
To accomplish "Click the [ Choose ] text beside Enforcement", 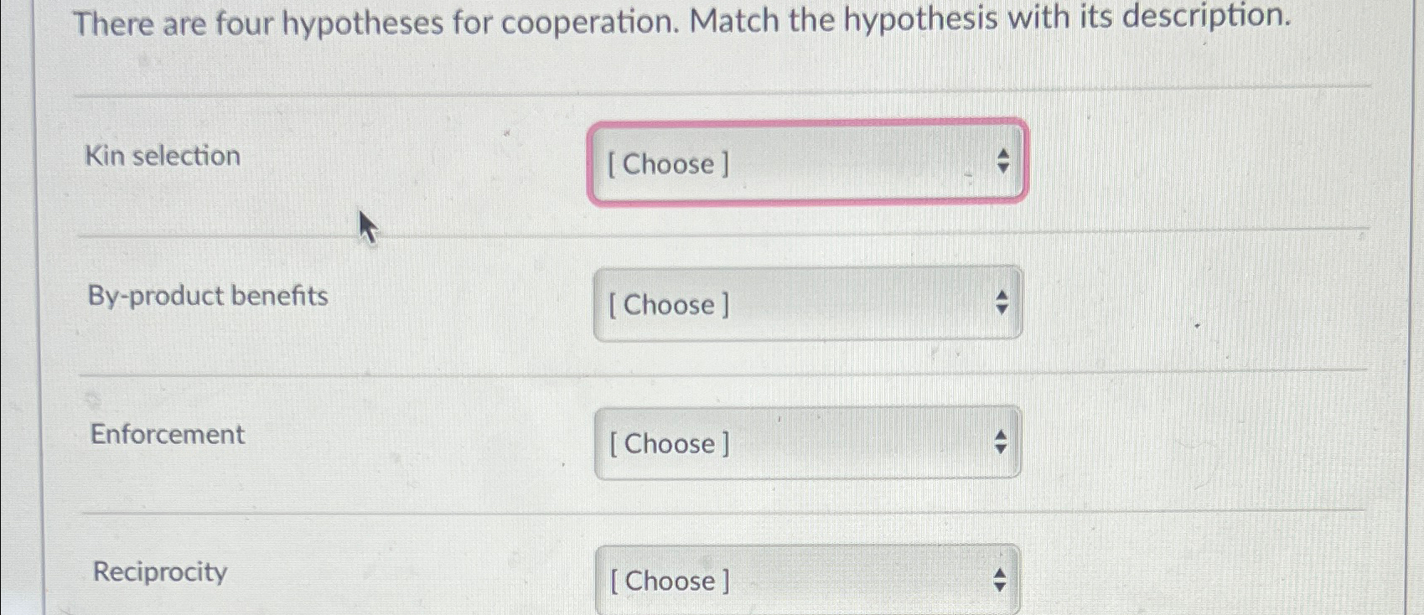I will point(668,444).
